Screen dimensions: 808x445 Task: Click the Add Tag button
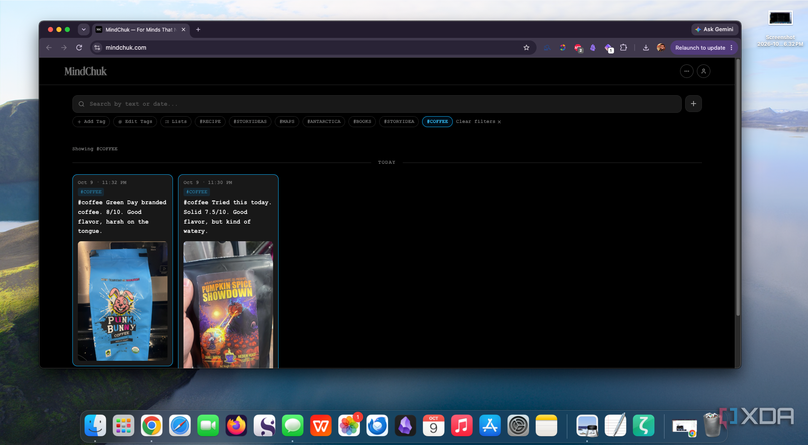91,122
